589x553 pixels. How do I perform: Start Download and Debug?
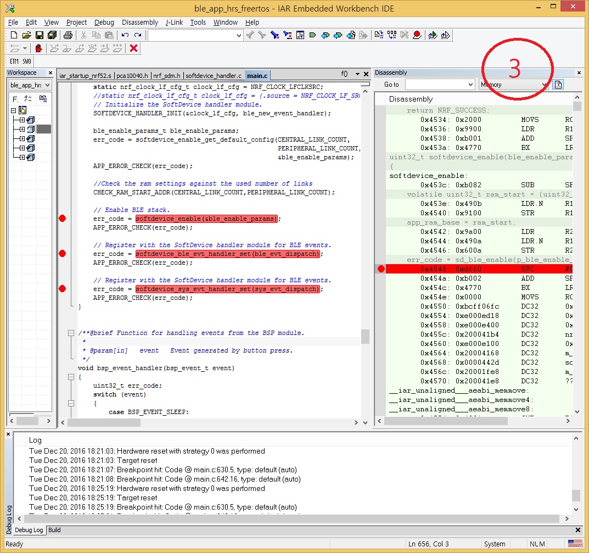tap(433, 35)
